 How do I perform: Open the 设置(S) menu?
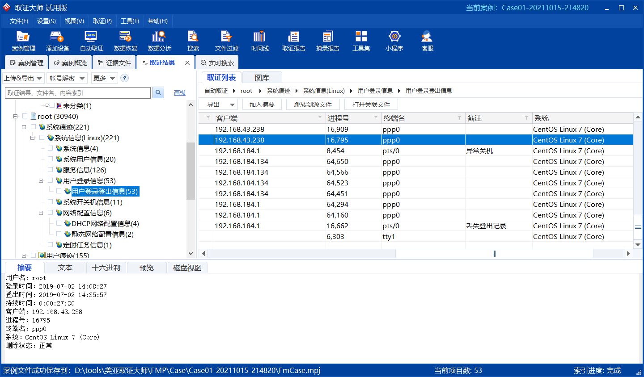click(47, 21)
